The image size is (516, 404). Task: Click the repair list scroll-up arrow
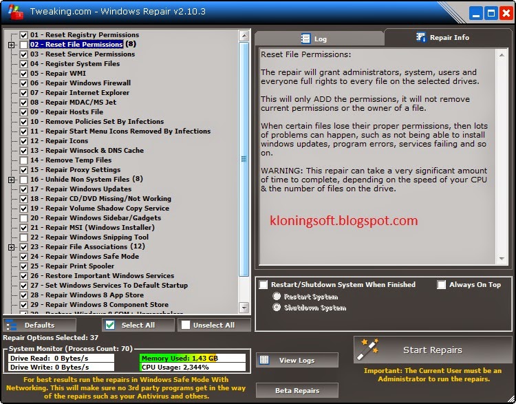tap(244, 36)
